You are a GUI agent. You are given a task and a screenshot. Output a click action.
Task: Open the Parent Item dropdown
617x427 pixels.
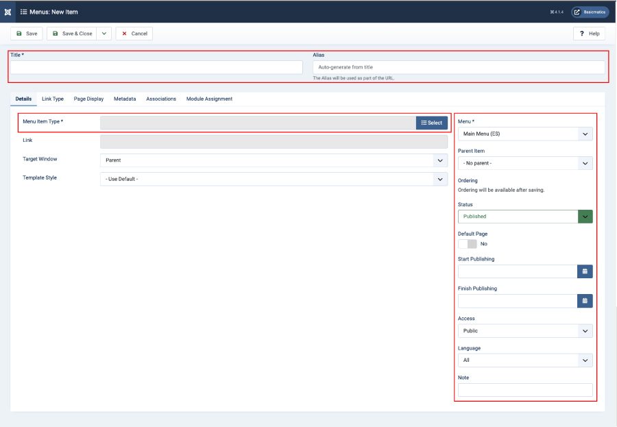point(525,163)
